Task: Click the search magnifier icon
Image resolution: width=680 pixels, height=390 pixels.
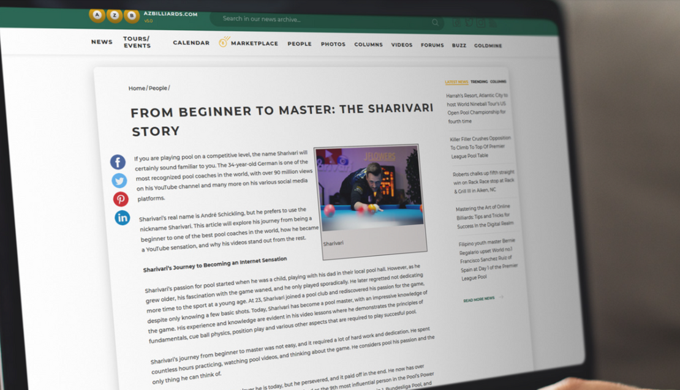Action: (x=435, y=23)
